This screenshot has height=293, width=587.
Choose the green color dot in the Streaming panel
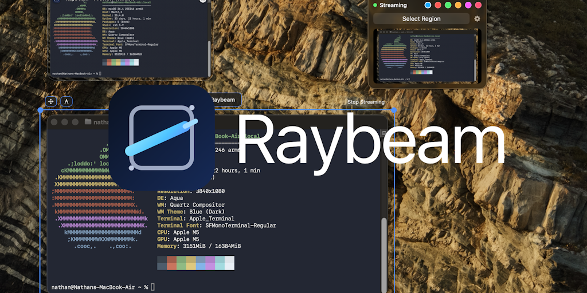448,5
